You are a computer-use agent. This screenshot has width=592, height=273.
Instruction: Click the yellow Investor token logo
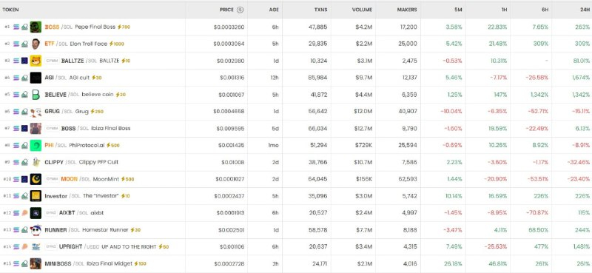36,196
